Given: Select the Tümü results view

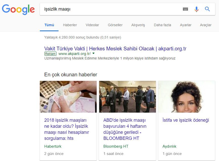Looking at the screenshot, I should point(49,25).
